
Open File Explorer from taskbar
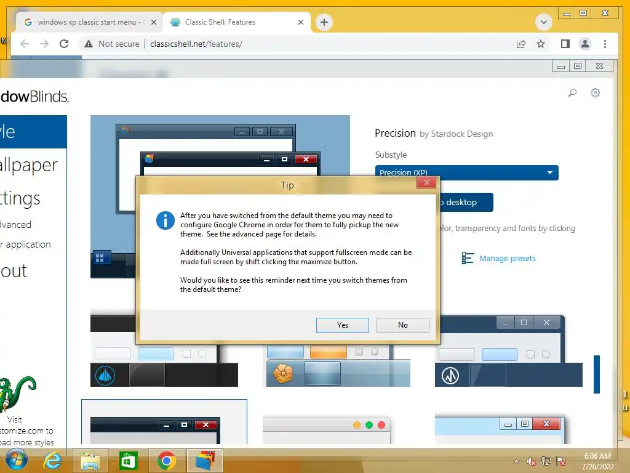tap(90, 461)
